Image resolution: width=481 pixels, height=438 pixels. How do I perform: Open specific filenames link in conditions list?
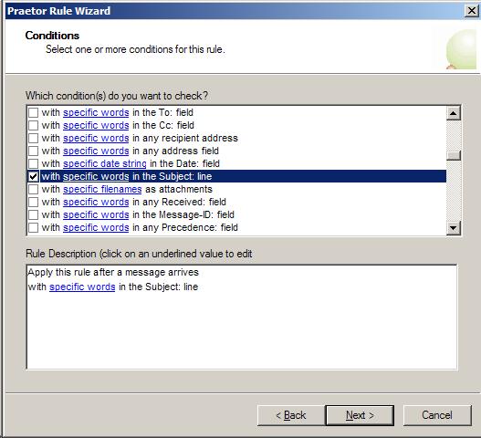(x=102, y=189)
